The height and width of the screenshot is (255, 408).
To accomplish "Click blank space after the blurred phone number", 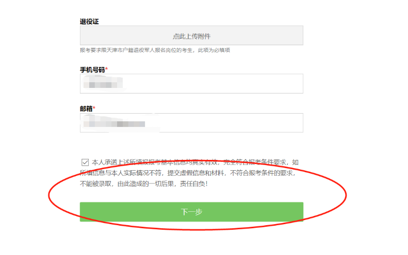I will point(214,83).
